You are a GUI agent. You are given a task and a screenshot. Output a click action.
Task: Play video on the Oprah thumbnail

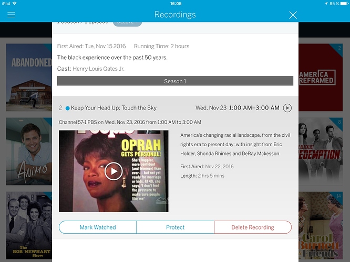coord(114,171)
